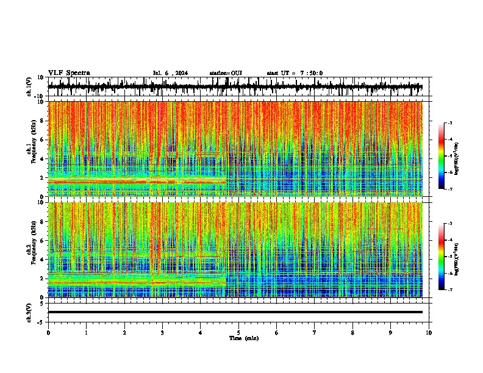
Task: Click the '-3' label on ch.2 color bar
Action: click(x=450, y=224)
